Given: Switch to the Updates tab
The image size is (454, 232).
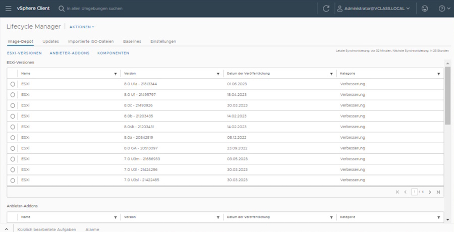Looking at the screenshot, I should tap(50, 41).
